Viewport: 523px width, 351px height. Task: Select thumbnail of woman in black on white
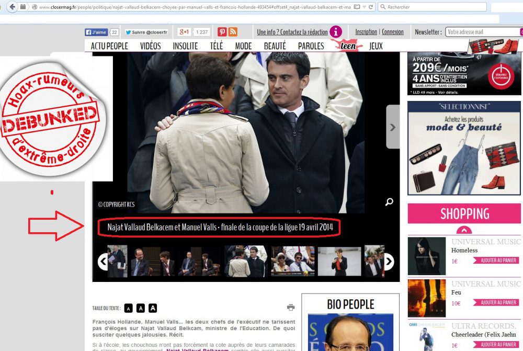coord(339,261)
